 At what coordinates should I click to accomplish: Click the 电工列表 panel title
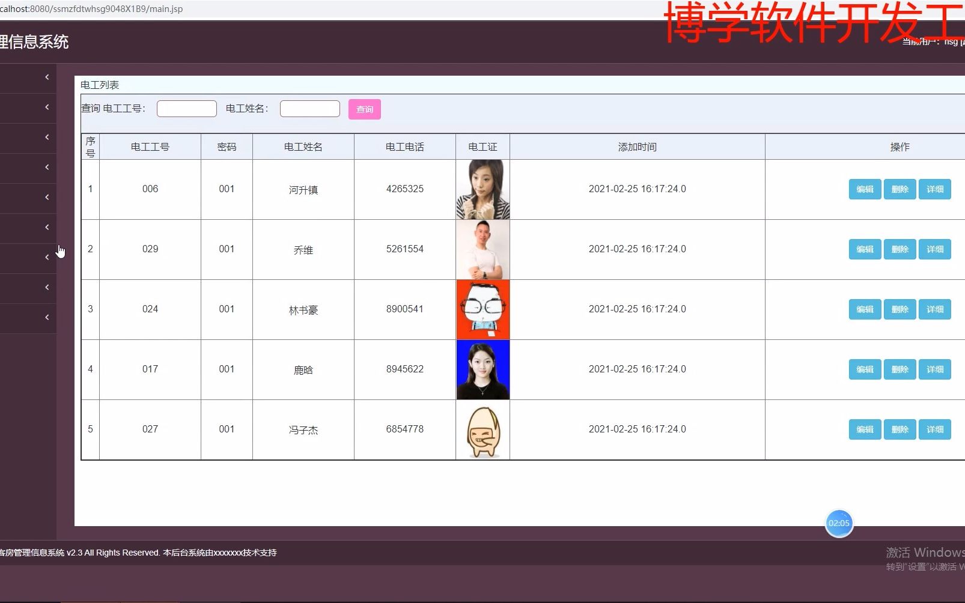coord(100,85)
